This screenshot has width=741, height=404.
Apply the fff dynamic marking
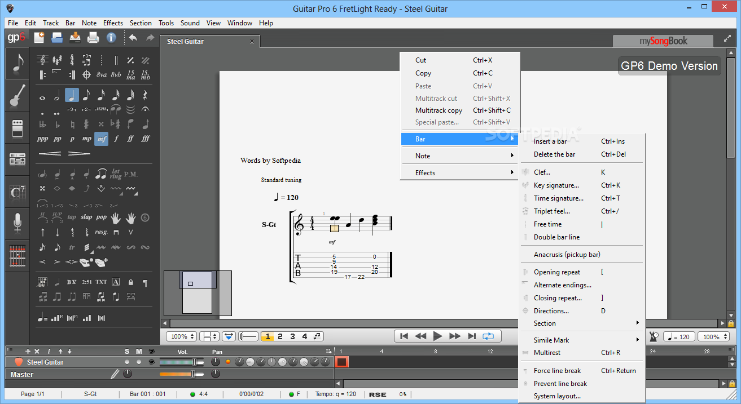pyautogui.click(x=146, y=139)
